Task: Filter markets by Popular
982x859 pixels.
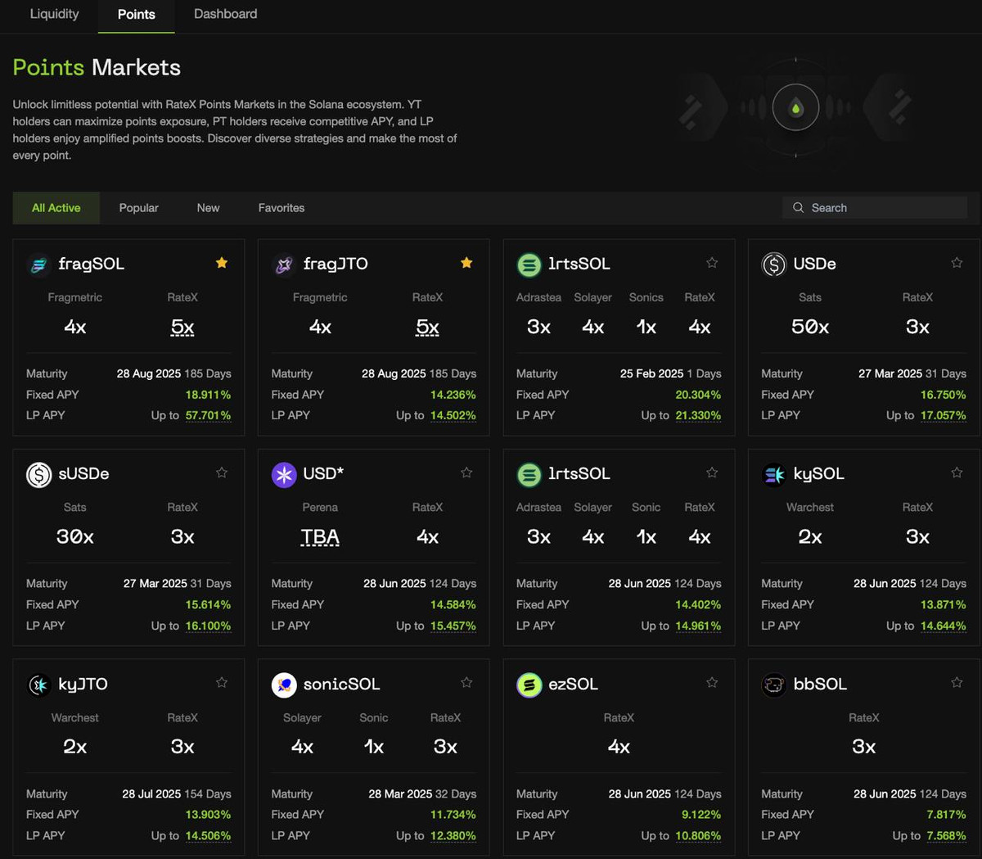Action: [x=138, y=208]
